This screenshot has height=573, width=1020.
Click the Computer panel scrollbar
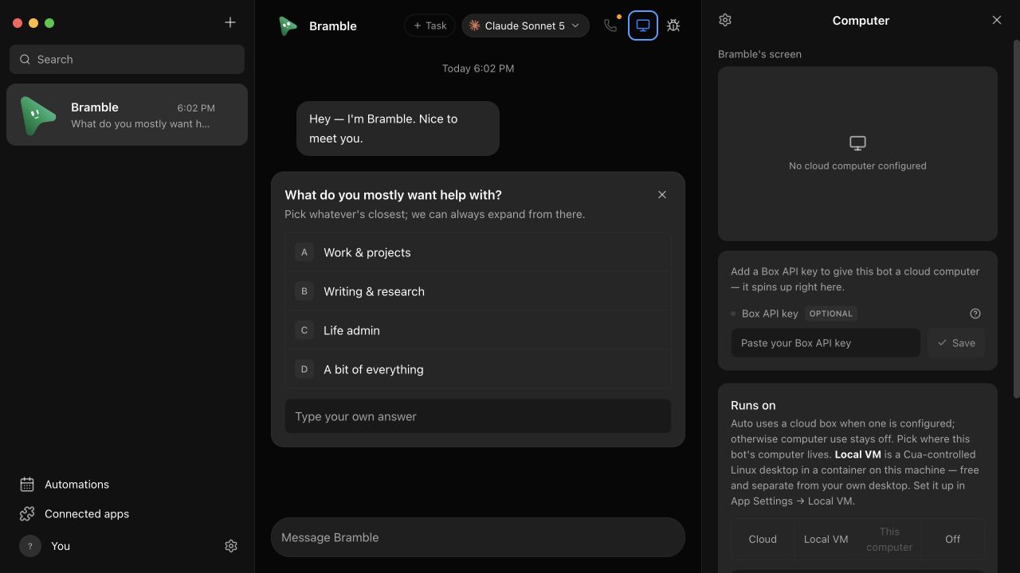(x=1016, y=219)
